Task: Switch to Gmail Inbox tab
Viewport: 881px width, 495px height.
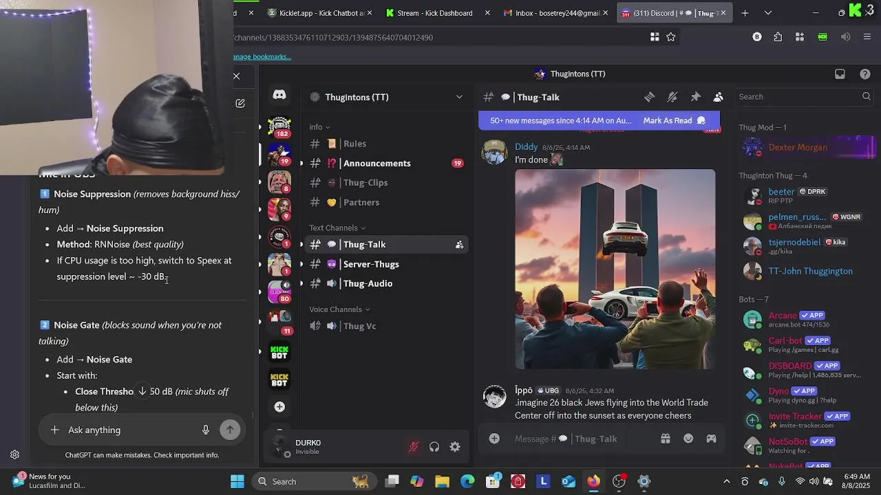Action: pyautogui.click(x=556, y=13)
